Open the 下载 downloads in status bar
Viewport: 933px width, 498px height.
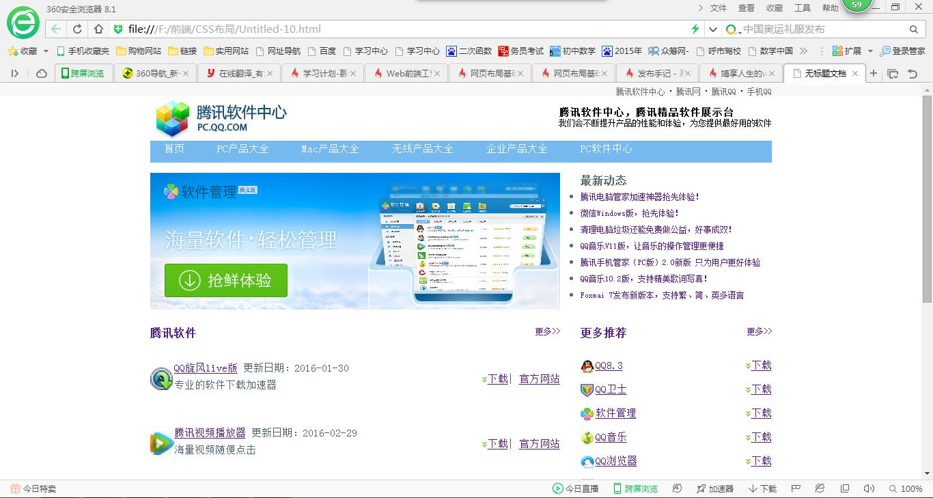763,488
